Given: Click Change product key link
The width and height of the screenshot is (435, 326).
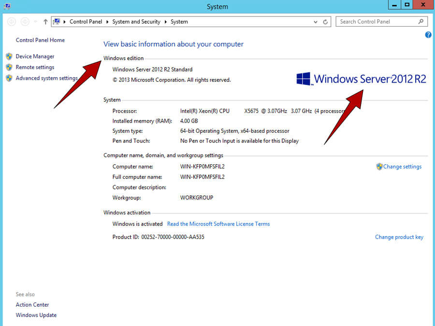Looking at the screenshot, I should pyautogui.click(x=399, y=237).
